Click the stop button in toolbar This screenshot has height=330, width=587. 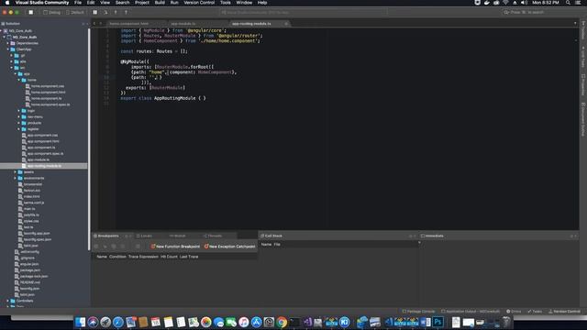[31, 12]
